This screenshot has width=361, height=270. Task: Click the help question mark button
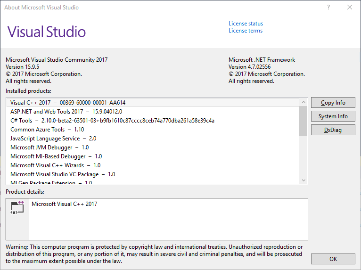328,8
